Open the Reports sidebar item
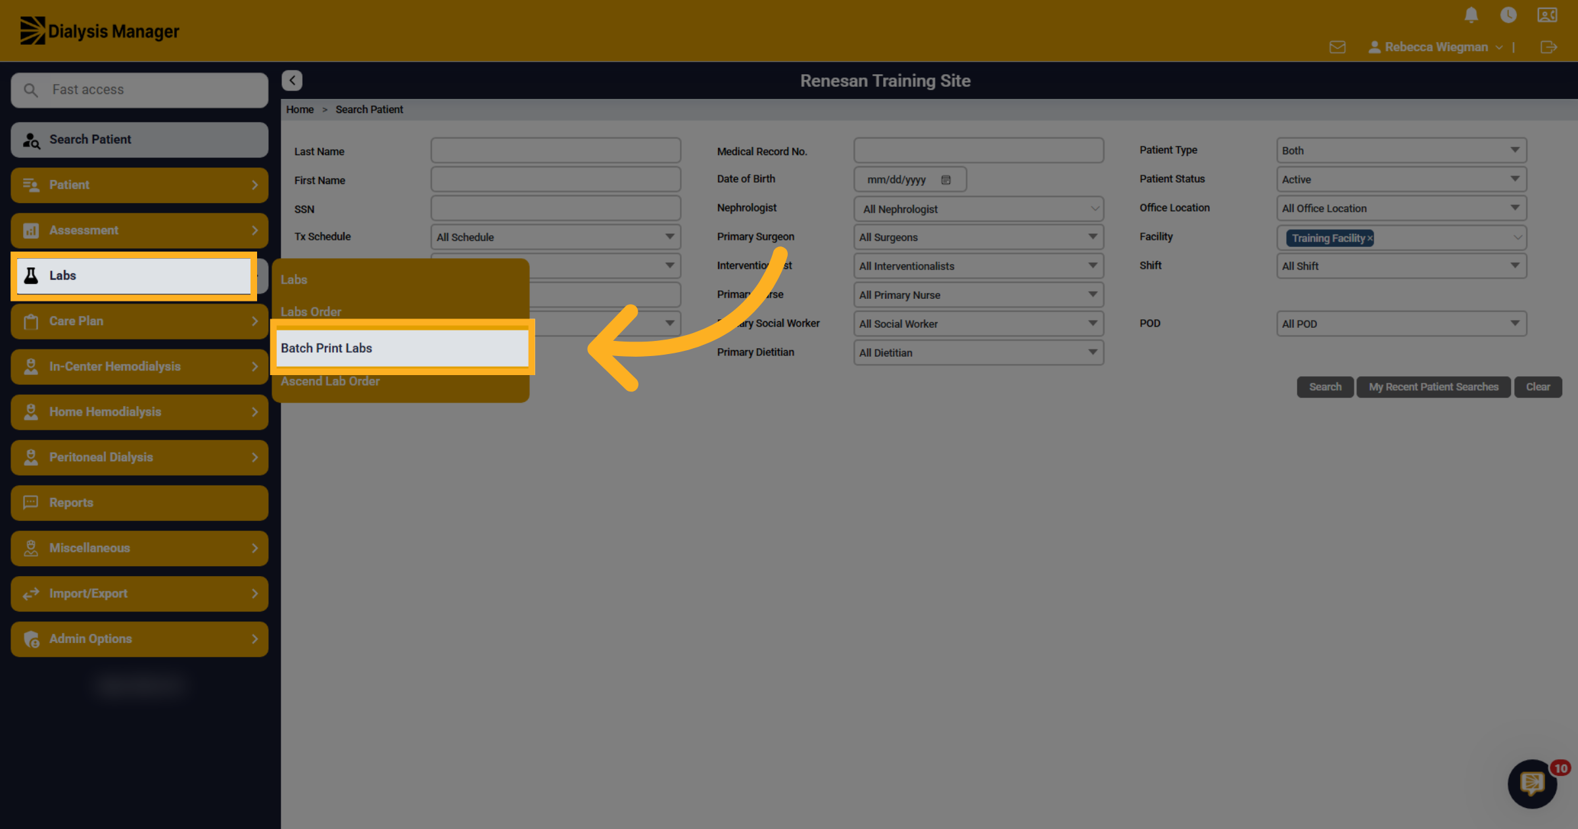 coord(139,503)
